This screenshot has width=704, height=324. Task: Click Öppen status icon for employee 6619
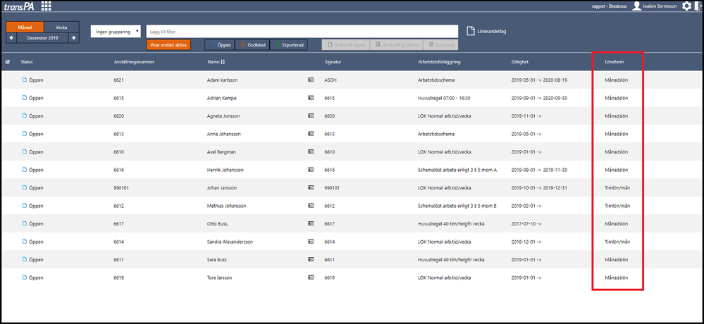click(x=25, y=277)
